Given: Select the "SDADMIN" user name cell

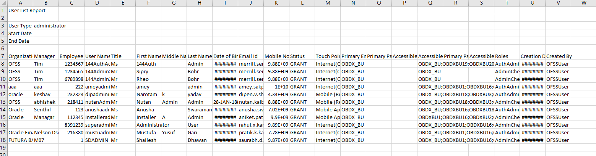Looking at the screenshot, I should [x=97, y=140].
